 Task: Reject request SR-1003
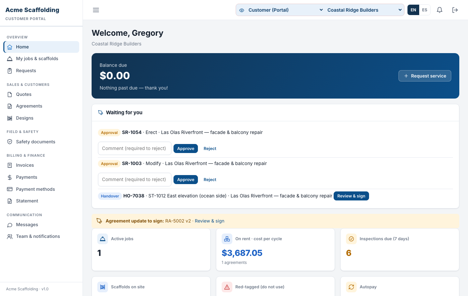click(x=210, y=180)
